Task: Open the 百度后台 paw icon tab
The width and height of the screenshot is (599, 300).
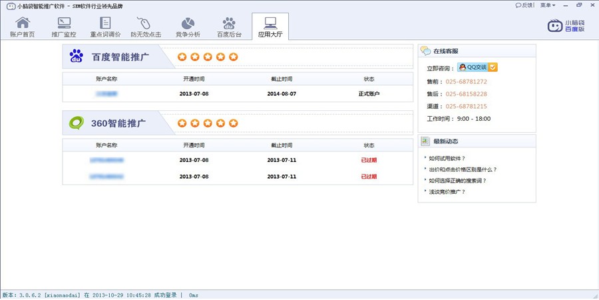Action: [229, 27]
